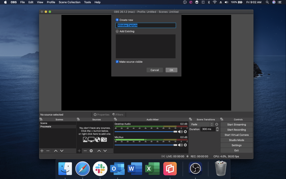Launch Safari from the Dock
Image resolution: width=286 pixels, height=179 pixels.
82,168
